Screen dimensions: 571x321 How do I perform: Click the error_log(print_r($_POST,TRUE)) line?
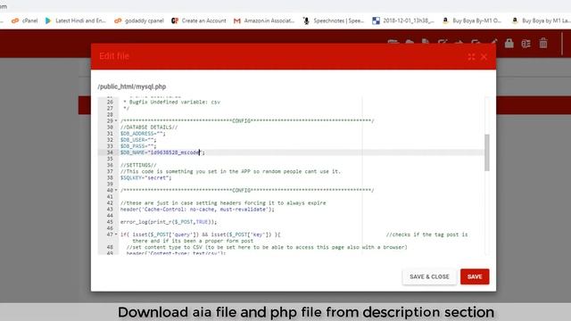pyautogui.click(x=169, y=222)
